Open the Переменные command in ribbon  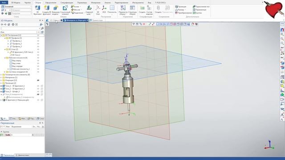(199, 10)
